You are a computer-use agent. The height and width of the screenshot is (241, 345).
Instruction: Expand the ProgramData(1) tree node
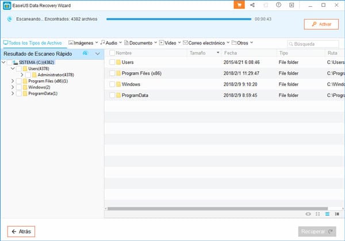click(x=13, y=94)
